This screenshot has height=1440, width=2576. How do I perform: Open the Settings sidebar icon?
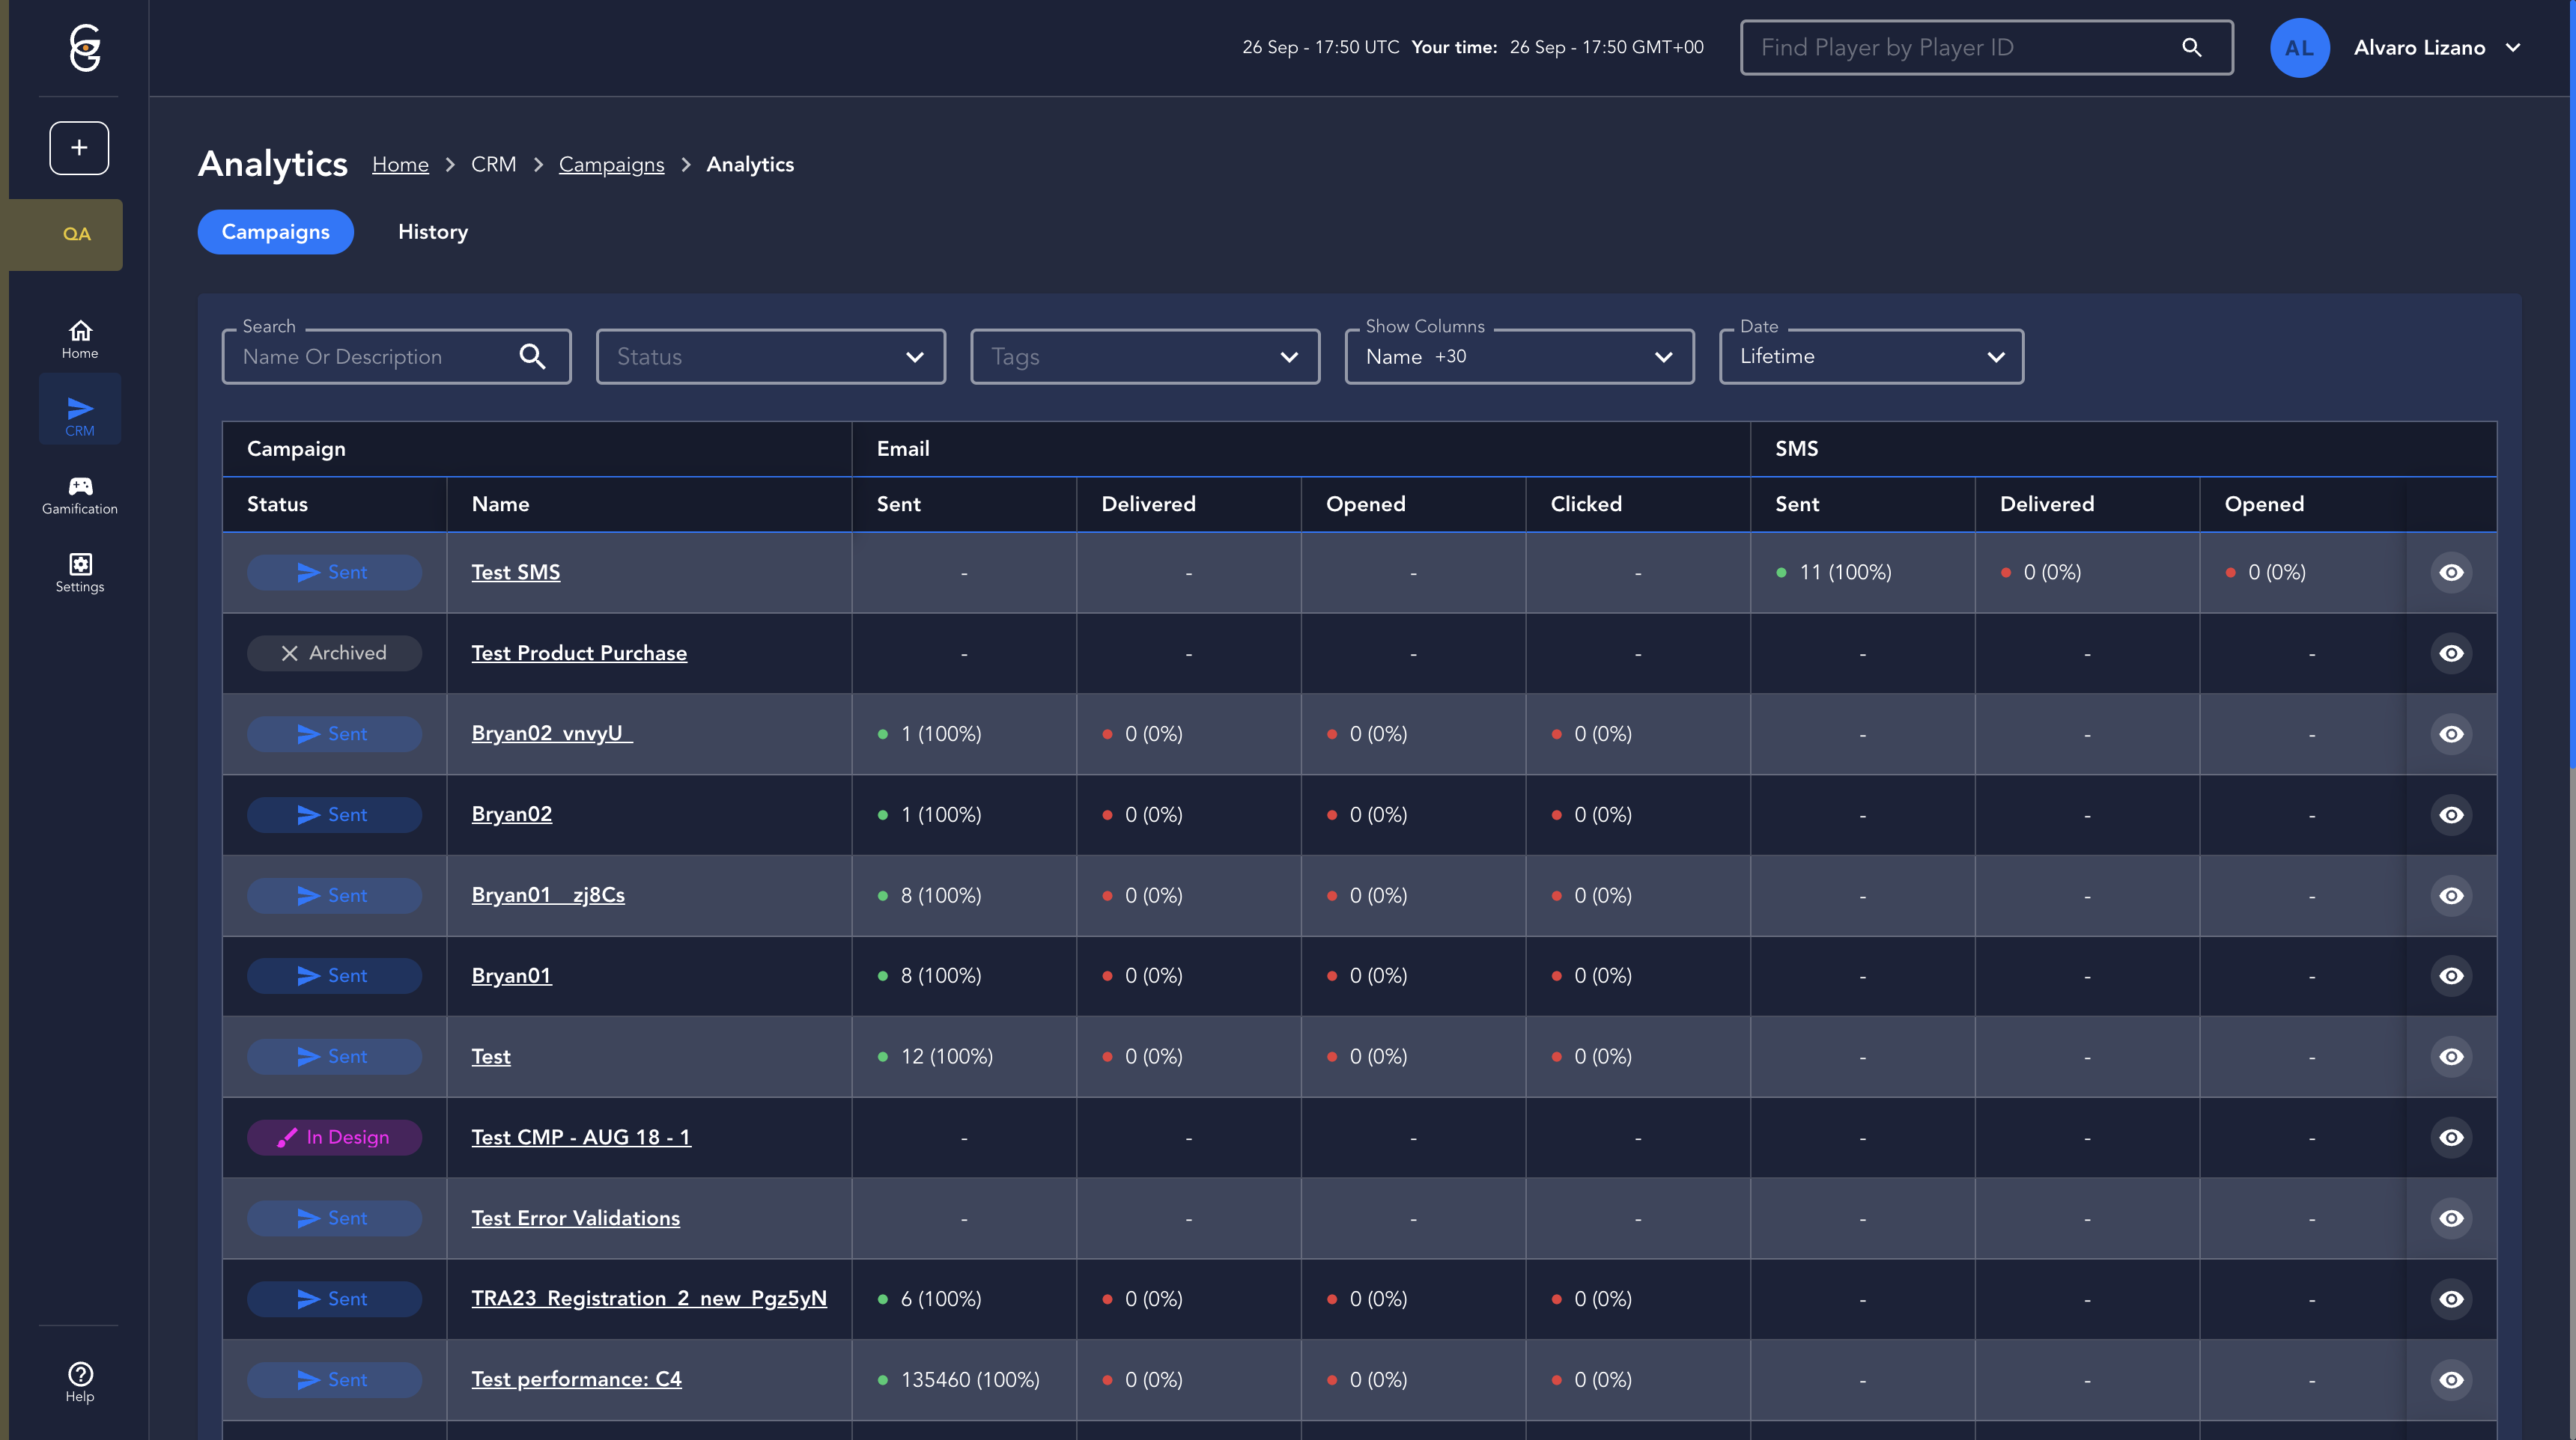(x=80, y=573)
